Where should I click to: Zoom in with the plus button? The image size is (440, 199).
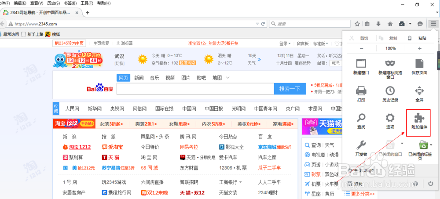click(420, 48)
